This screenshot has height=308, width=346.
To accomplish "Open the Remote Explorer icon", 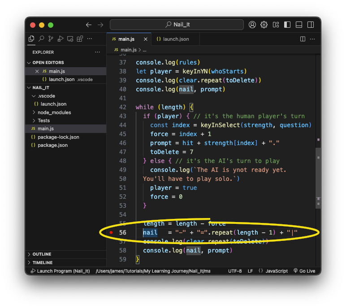I will [70, 39].
